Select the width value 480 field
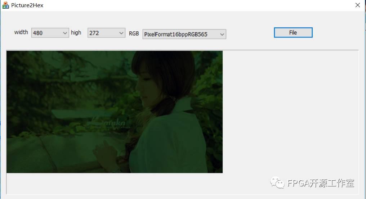Screen dimensions: 366x199 pyautogui.click(x=46, y=33)
